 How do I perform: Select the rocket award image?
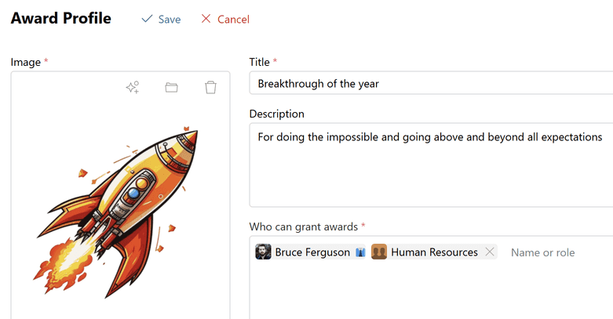[x=120, y=210]
